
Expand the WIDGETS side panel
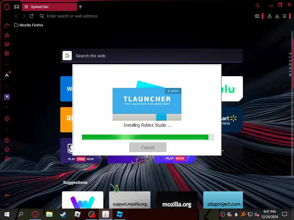pyautogui.click(x=290, y=64)
